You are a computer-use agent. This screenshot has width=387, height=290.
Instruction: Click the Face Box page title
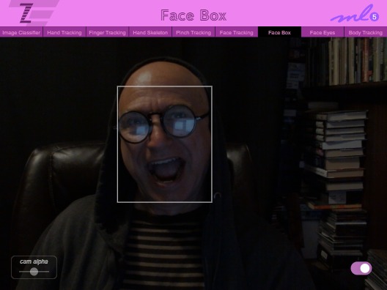(193, 15)
